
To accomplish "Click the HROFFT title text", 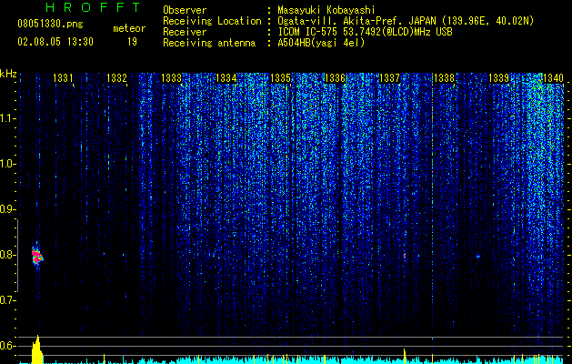I will 94,7.
